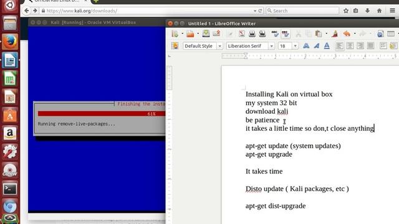This screenshot has width=399, height=224.
Task: Open Ubuntu Software Center from the dock
Action: point(10,115)
